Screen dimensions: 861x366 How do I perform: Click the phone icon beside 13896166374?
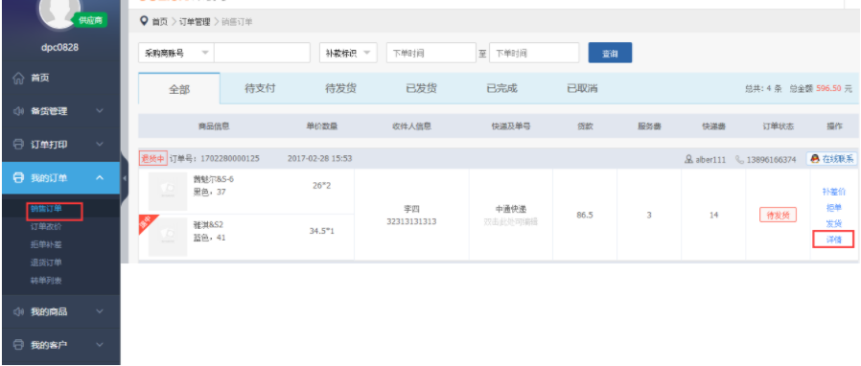pos(739,160)
